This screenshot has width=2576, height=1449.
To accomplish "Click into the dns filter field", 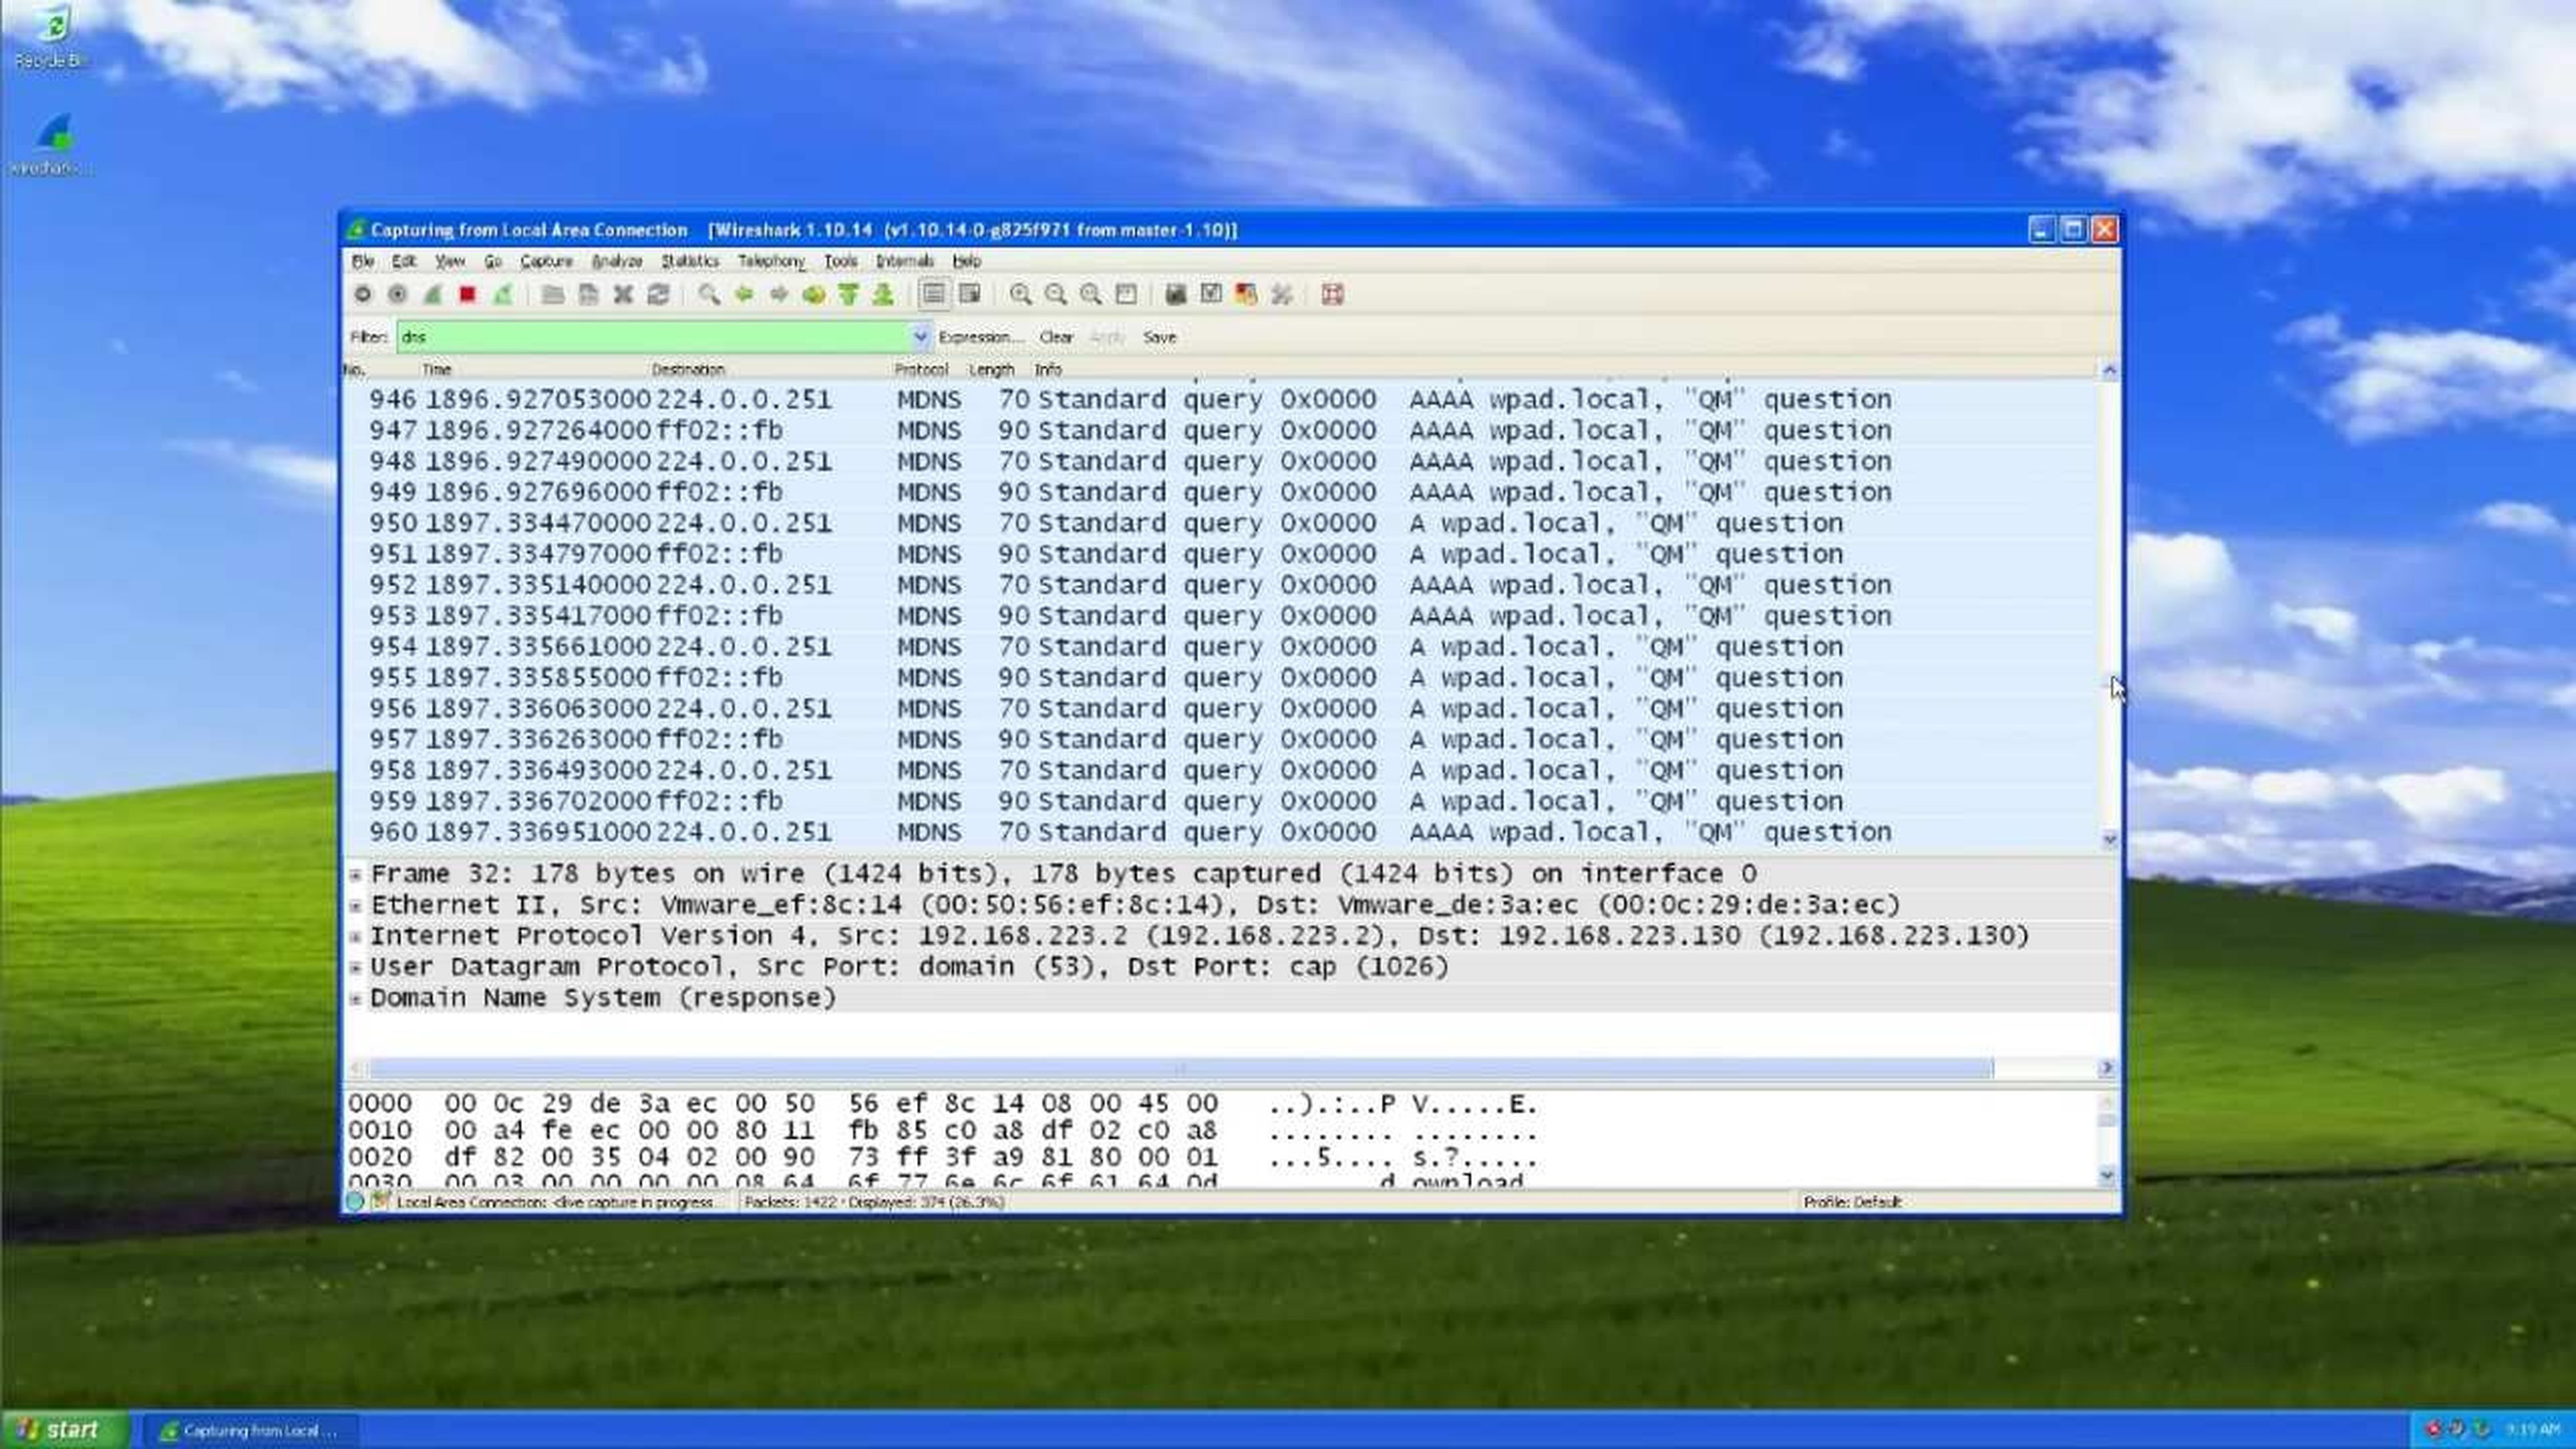I will pos(655,337).
